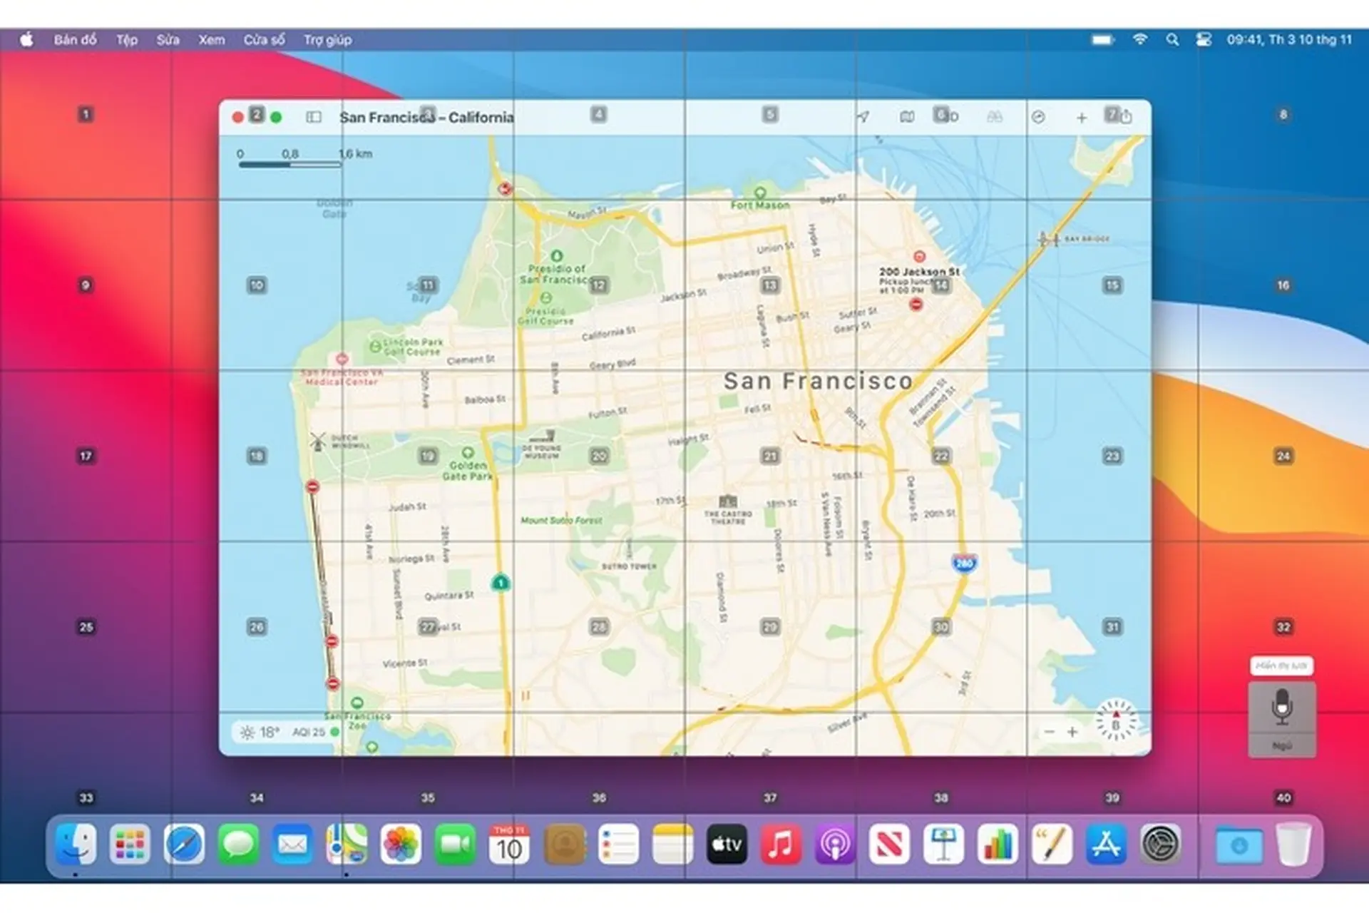Open the Wi-Fi status menu

coord(1140,39)
